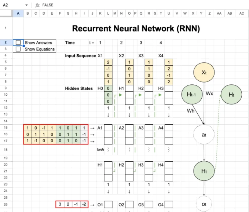The height and width of the screenshot is (212, 249).
Task: Select the Hidden States label cell
Action: coord(80,89)
